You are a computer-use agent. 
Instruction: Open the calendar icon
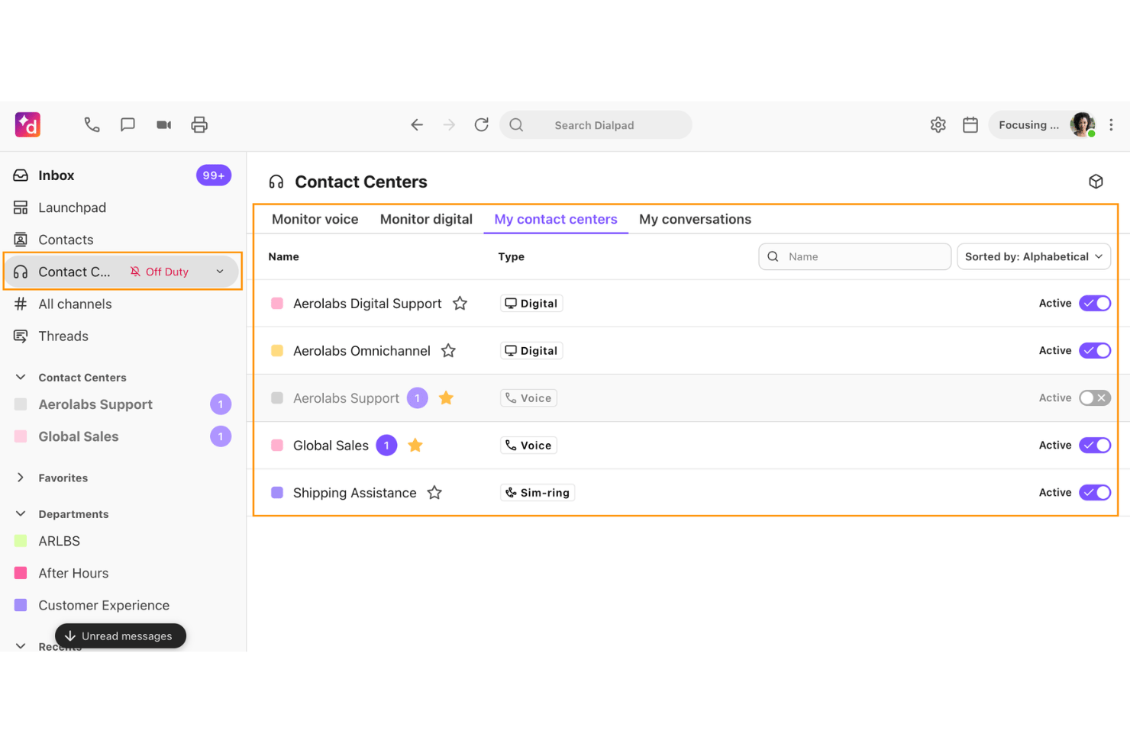tap(970, 124)
